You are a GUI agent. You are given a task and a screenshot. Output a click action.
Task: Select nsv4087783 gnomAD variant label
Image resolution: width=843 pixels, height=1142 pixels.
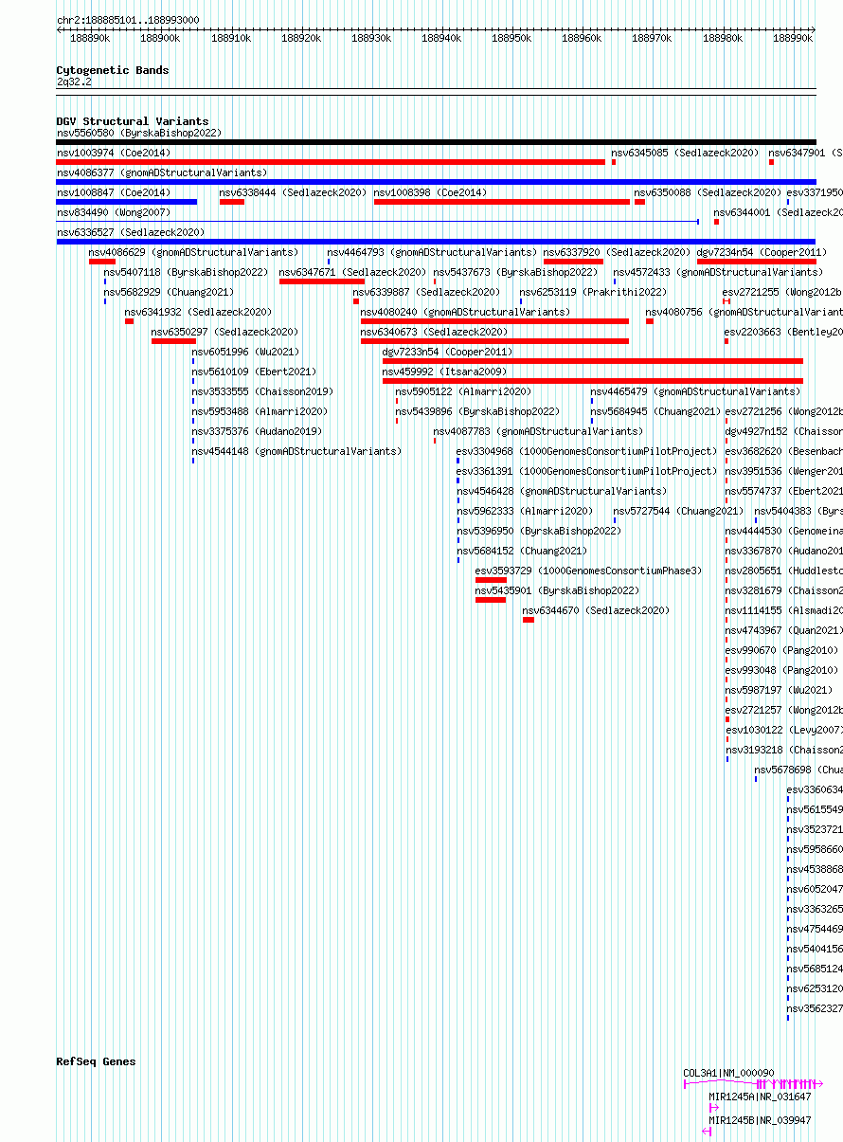coord(538,431)
